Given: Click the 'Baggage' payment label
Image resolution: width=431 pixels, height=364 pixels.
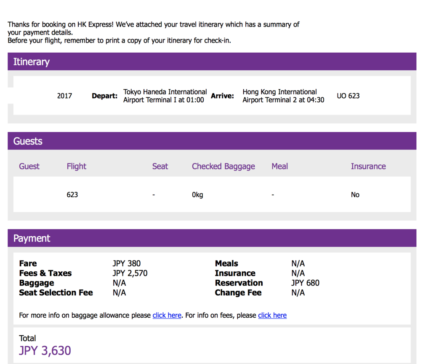Looking at the screenshot, I should [x=37, y=283].
